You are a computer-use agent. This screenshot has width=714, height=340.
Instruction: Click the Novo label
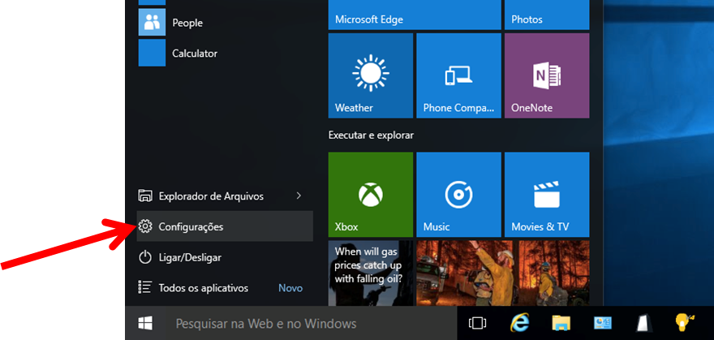(290, 288)
